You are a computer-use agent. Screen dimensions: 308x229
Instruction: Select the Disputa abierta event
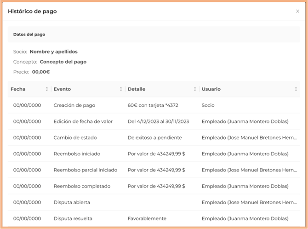click(72, 202)
